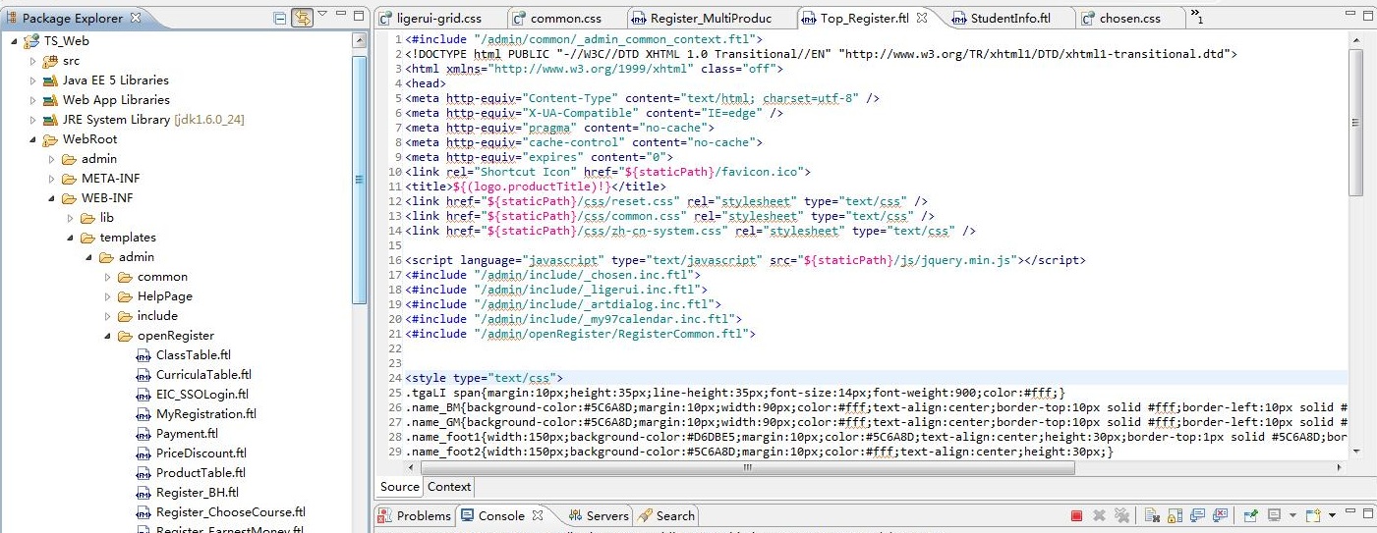
Task: Click the Payment.ftl file icon
Action: click(x=143, y=434)
